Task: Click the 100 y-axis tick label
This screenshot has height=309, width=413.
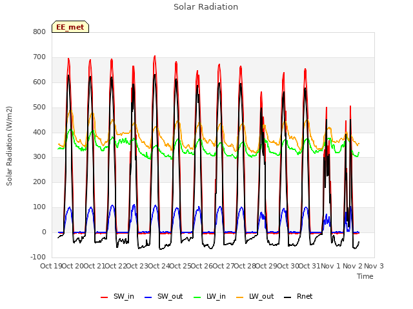Action: click(x=39, y=207)
